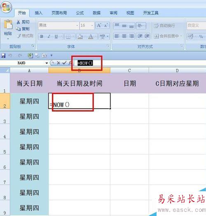Launch Alignment (对齐方式) dialog
The height and width of the screenshot is (216, 206).
182,45
